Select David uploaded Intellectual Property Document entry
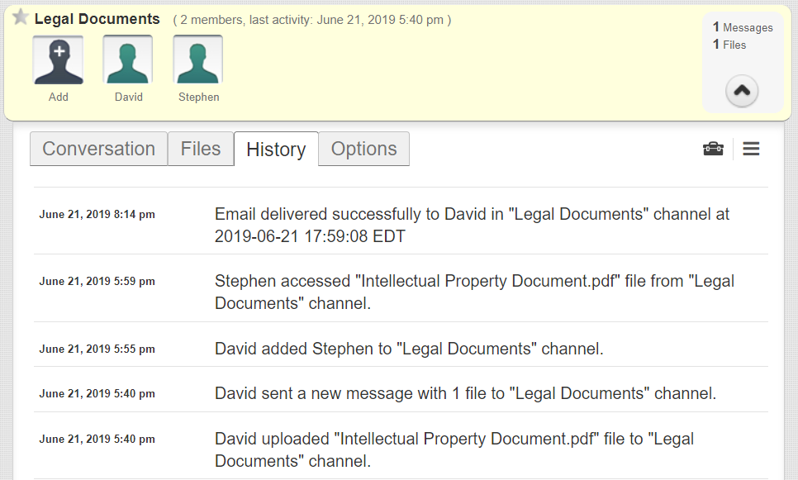 tap(401, 445)
